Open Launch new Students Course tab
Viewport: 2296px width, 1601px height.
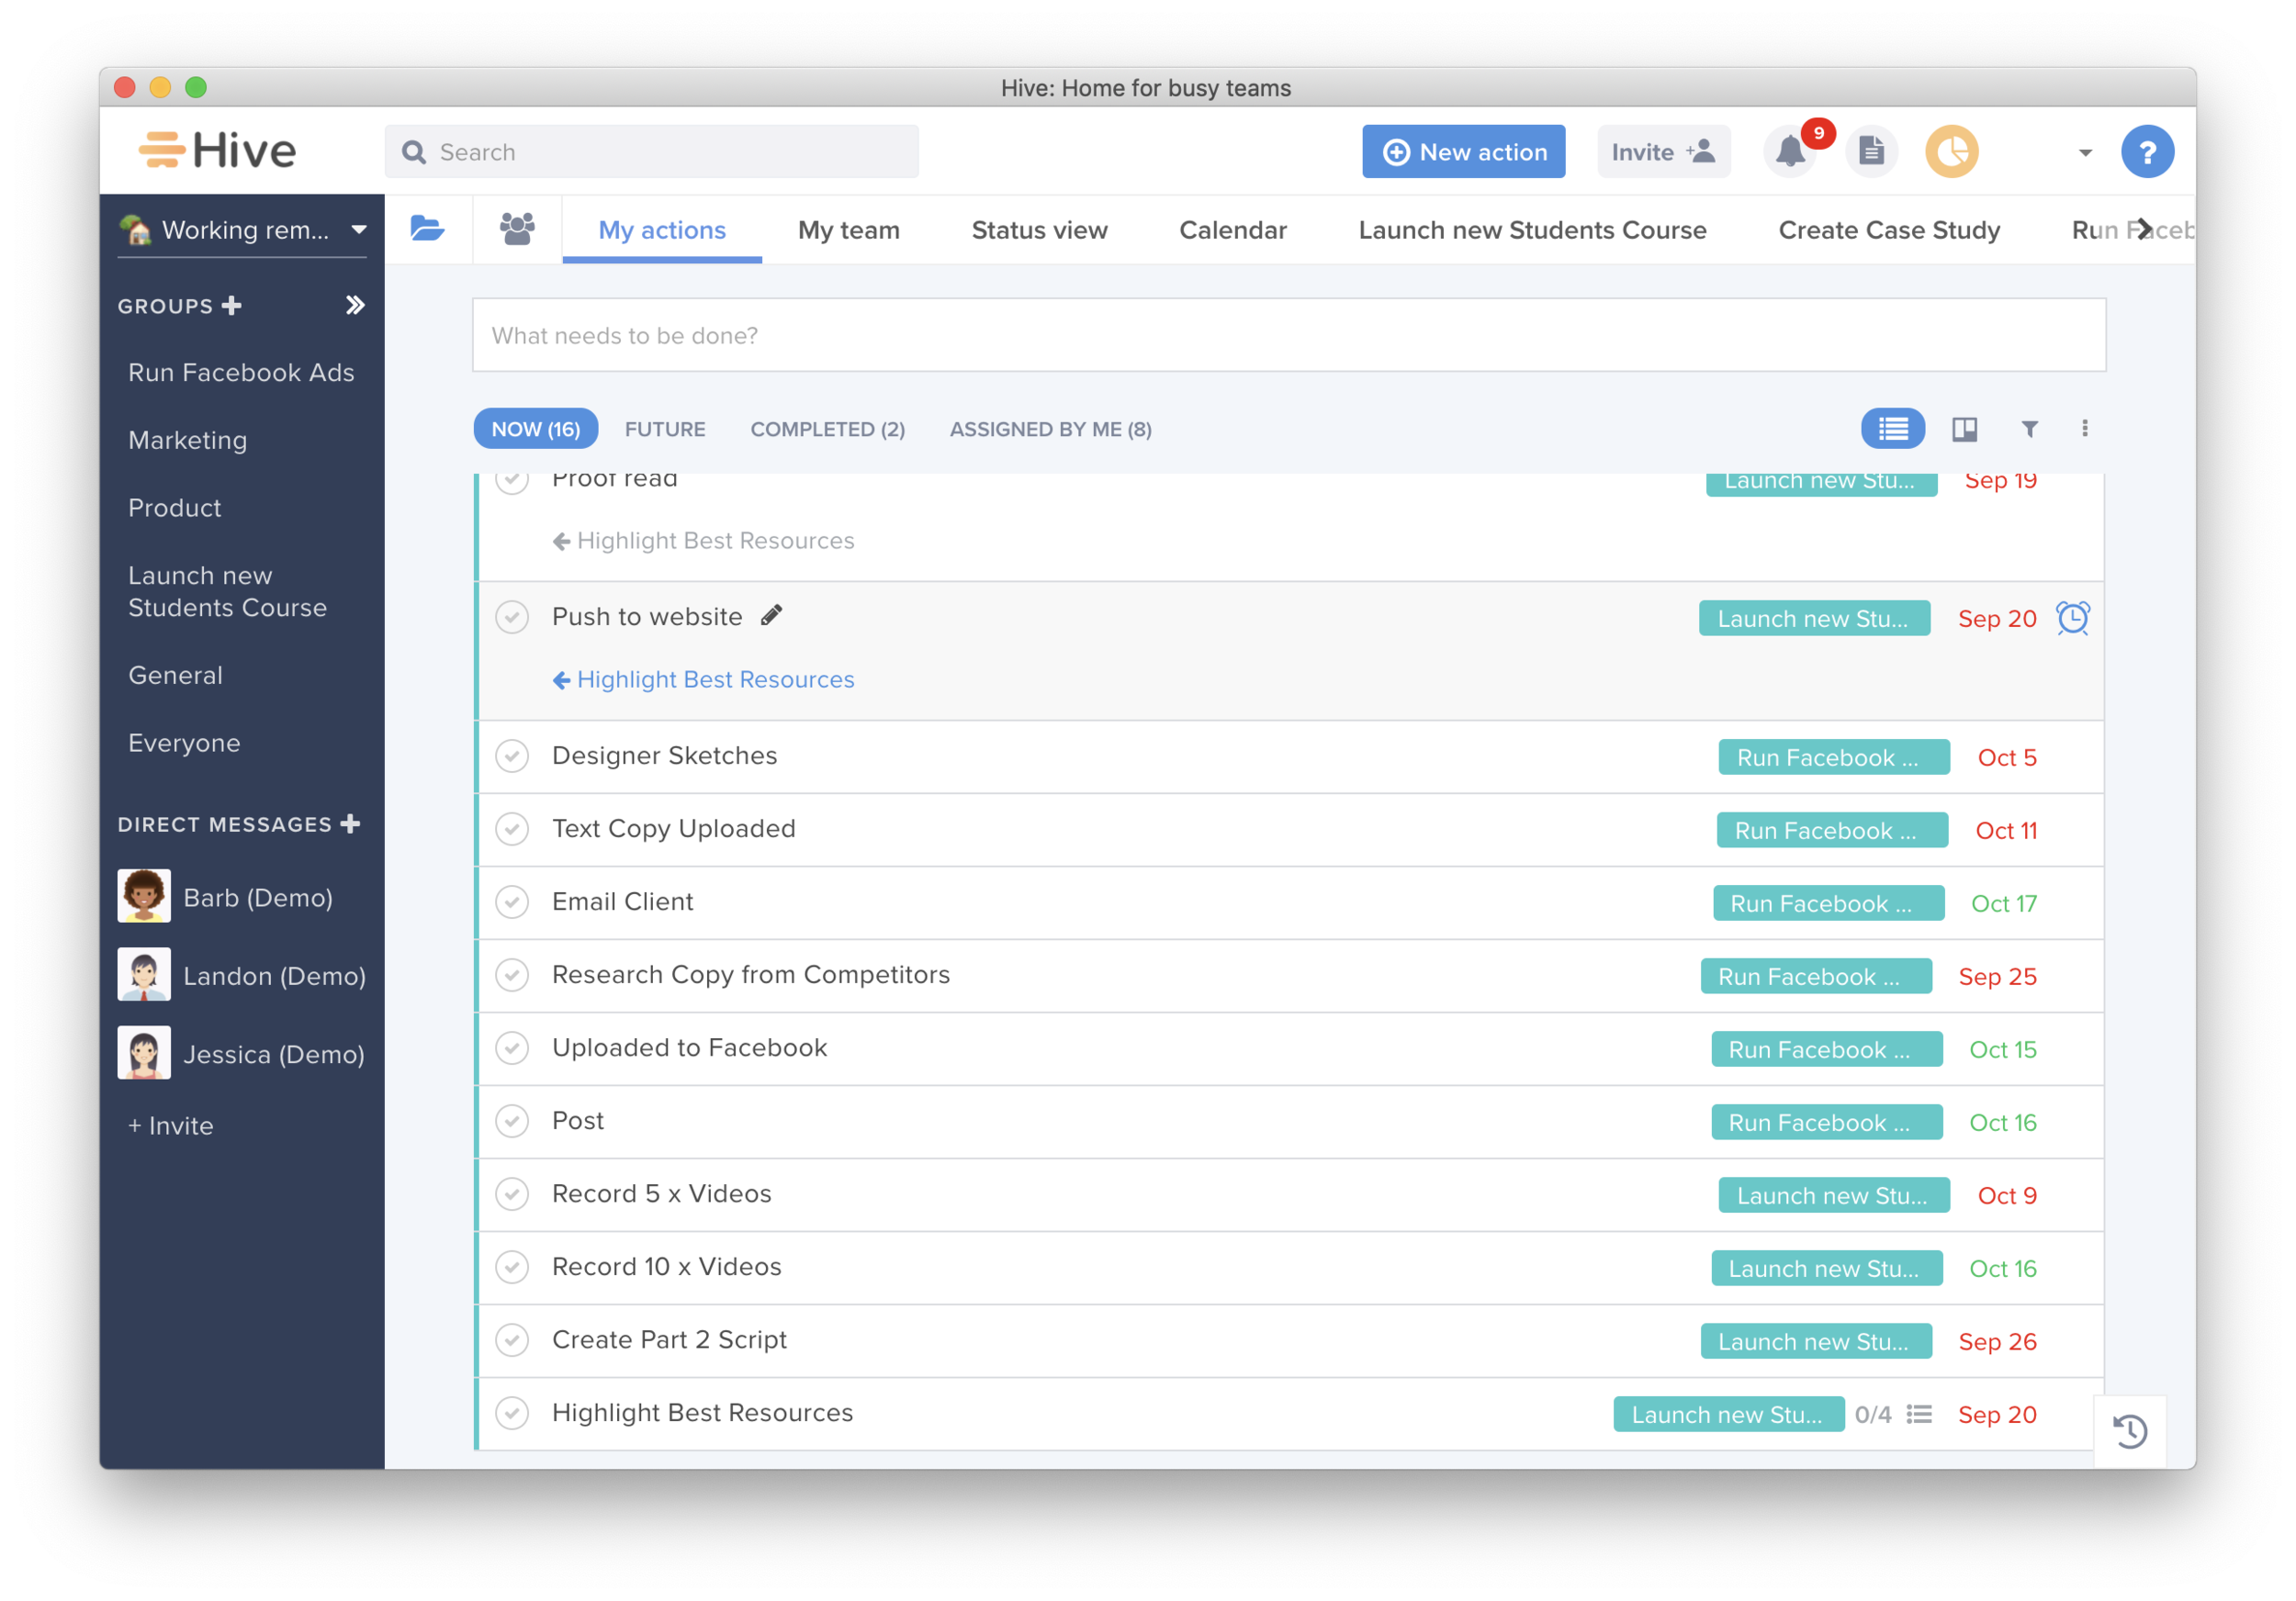(x=1532, y=230)
